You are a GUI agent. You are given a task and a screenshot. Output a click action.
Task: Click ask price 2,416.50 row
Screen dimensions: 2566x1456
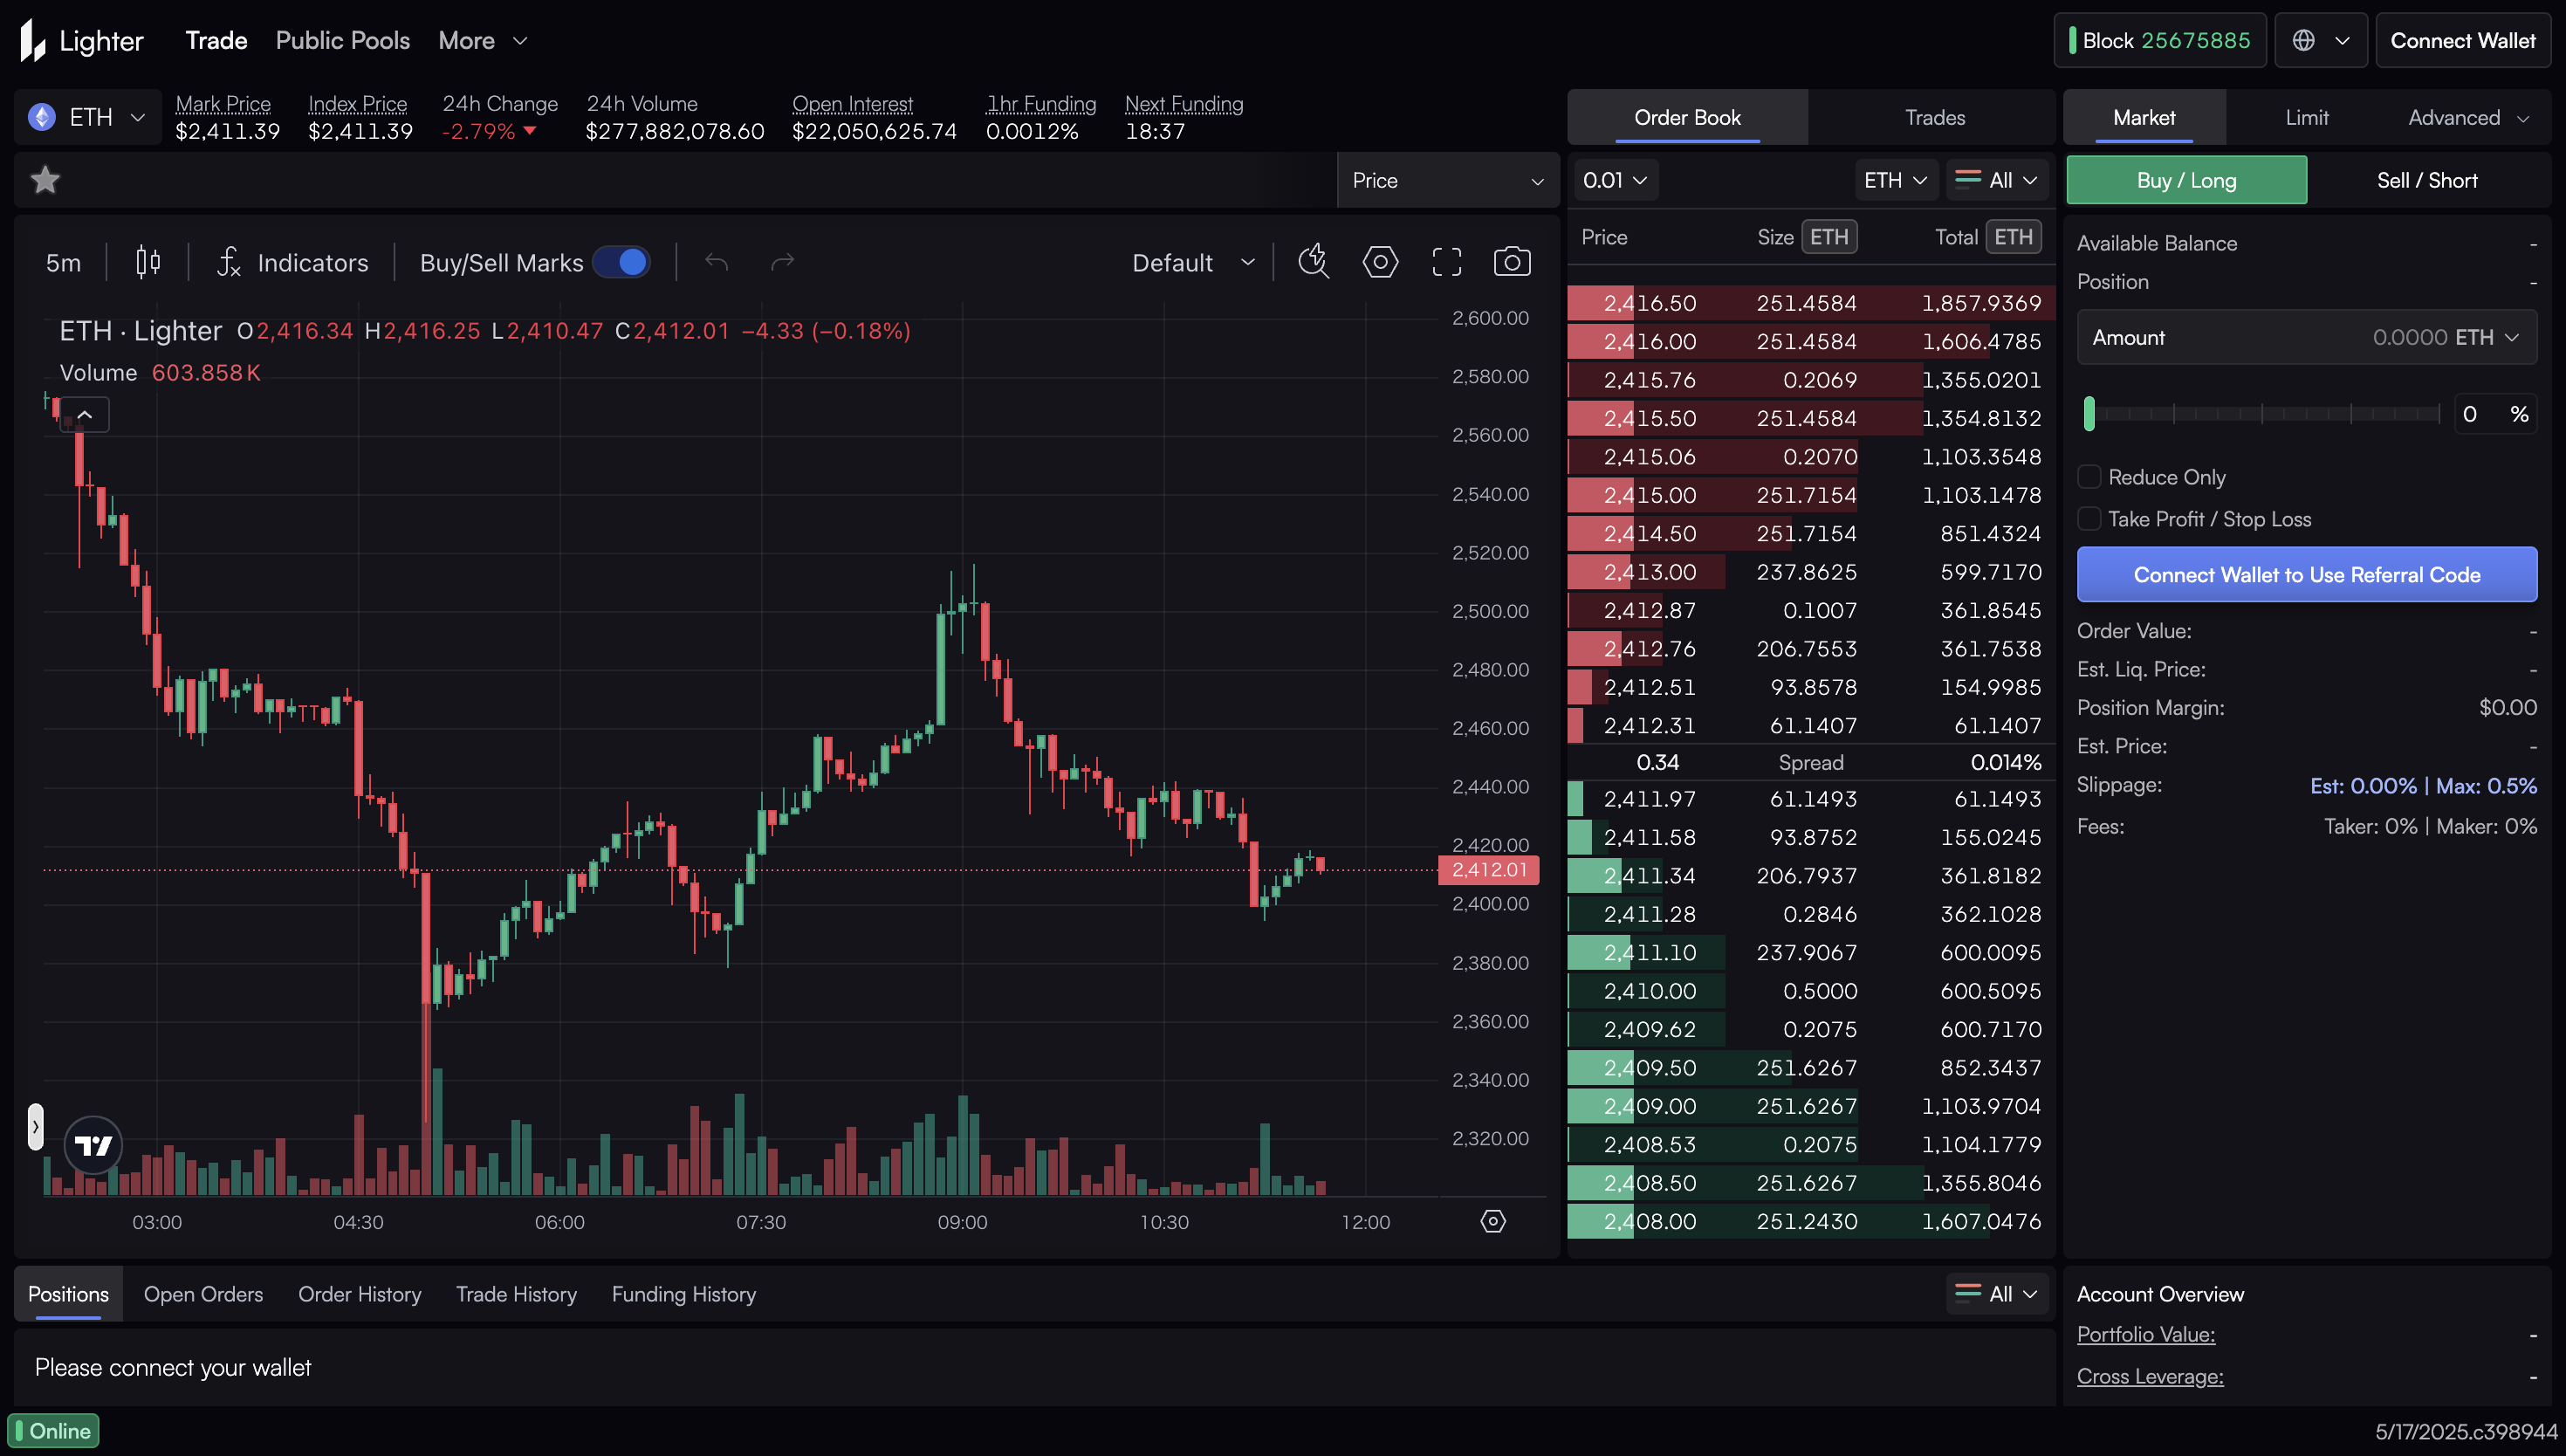1810,303
